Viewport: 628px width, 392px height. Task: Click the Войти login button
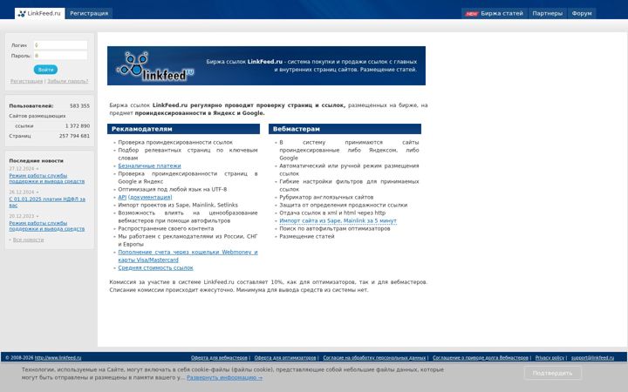(45, 70)
